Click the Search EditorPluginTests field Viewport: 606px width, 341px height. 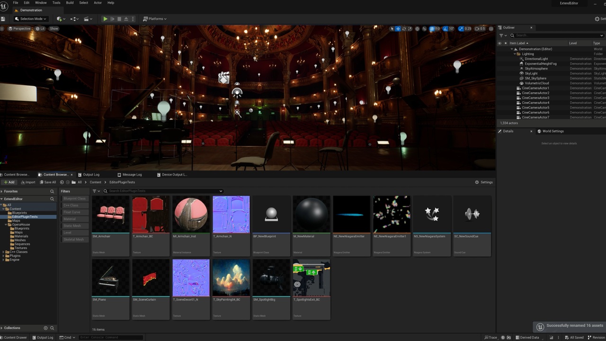point(163,191)
